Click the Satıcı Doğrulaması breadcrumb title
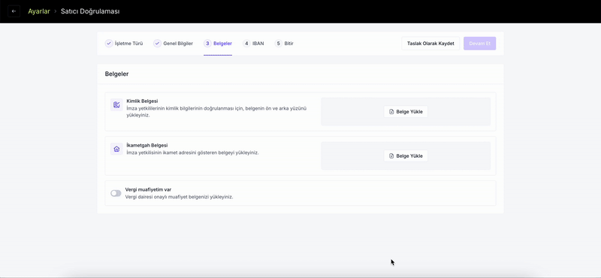 click(x=90, y=11)
